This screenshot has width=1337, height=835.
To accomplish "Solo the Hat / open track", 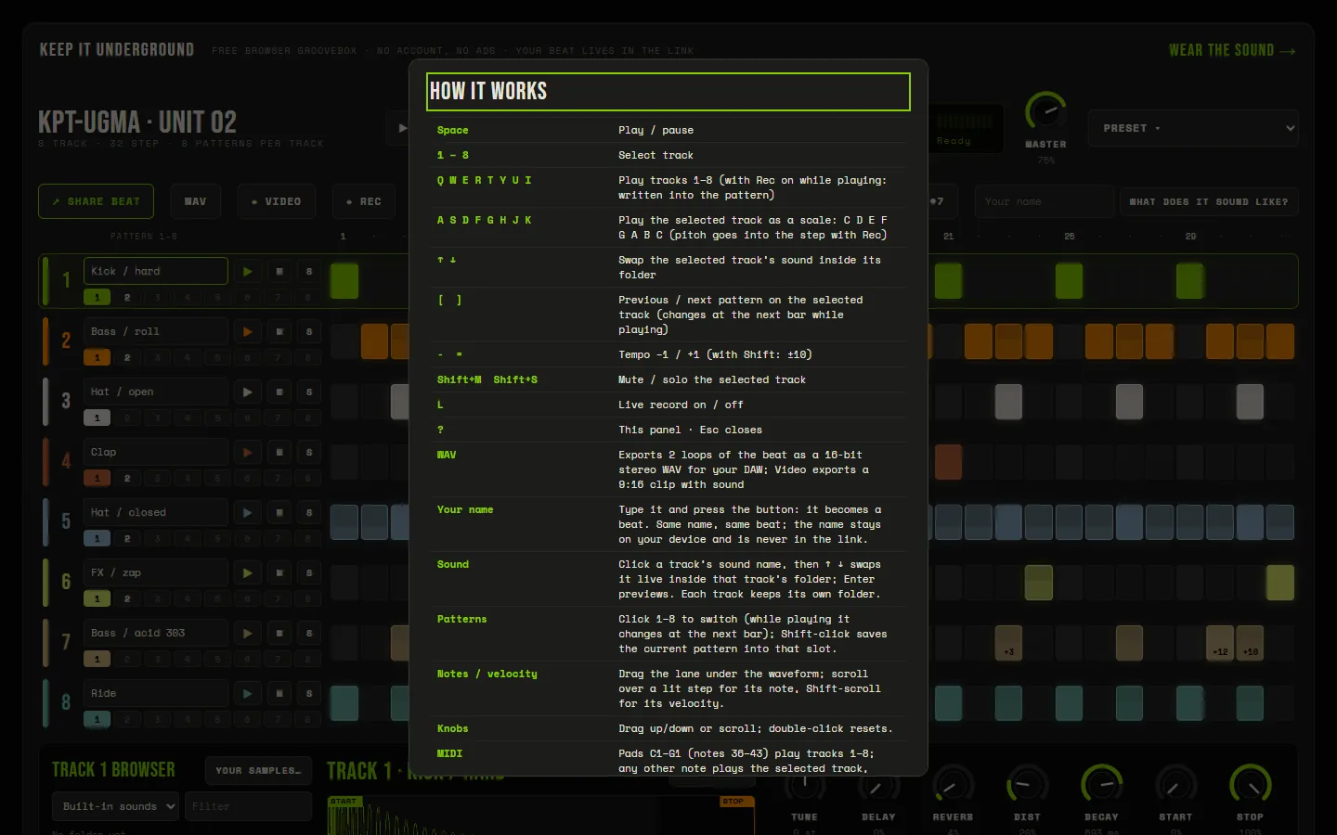I will tap(309, 392).
